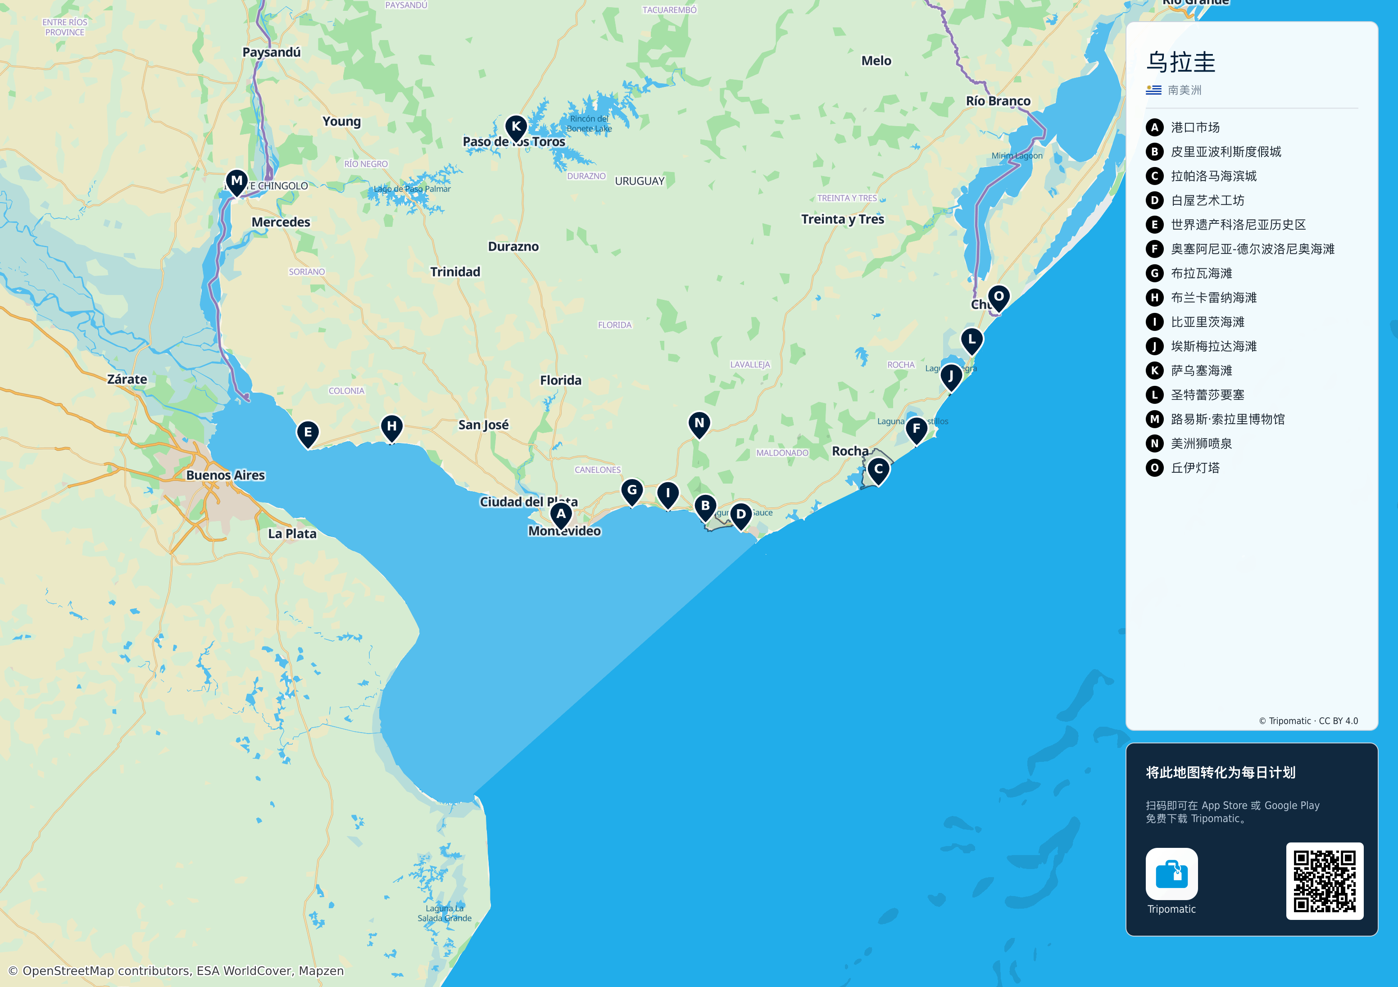Select map pin H west of San José
The image size is (1398, 987).
coord(391,428)
